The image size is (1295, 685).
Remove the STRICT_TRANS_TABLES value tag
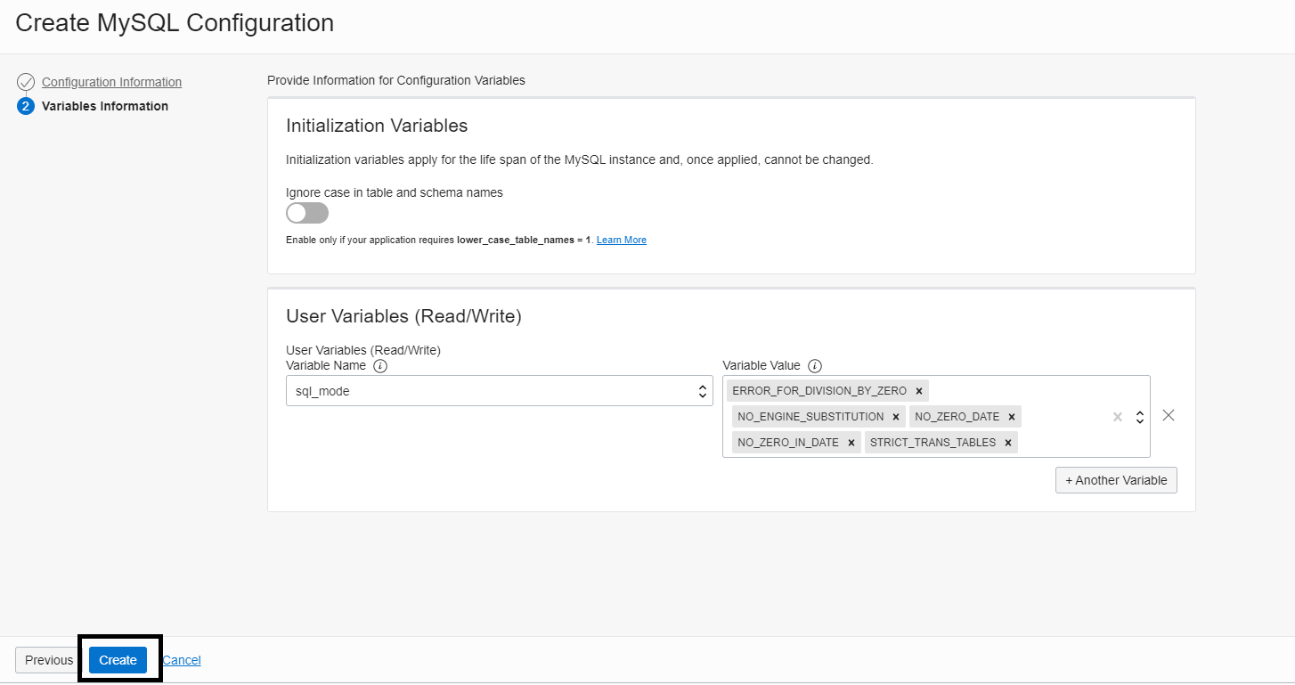1007,443
